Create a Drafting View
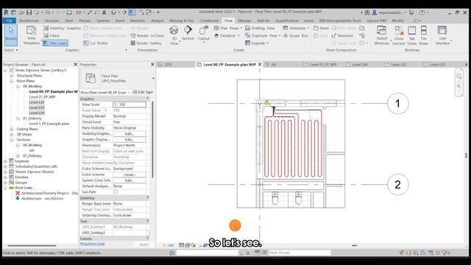The image size is (471, 265). coord(260,28)
